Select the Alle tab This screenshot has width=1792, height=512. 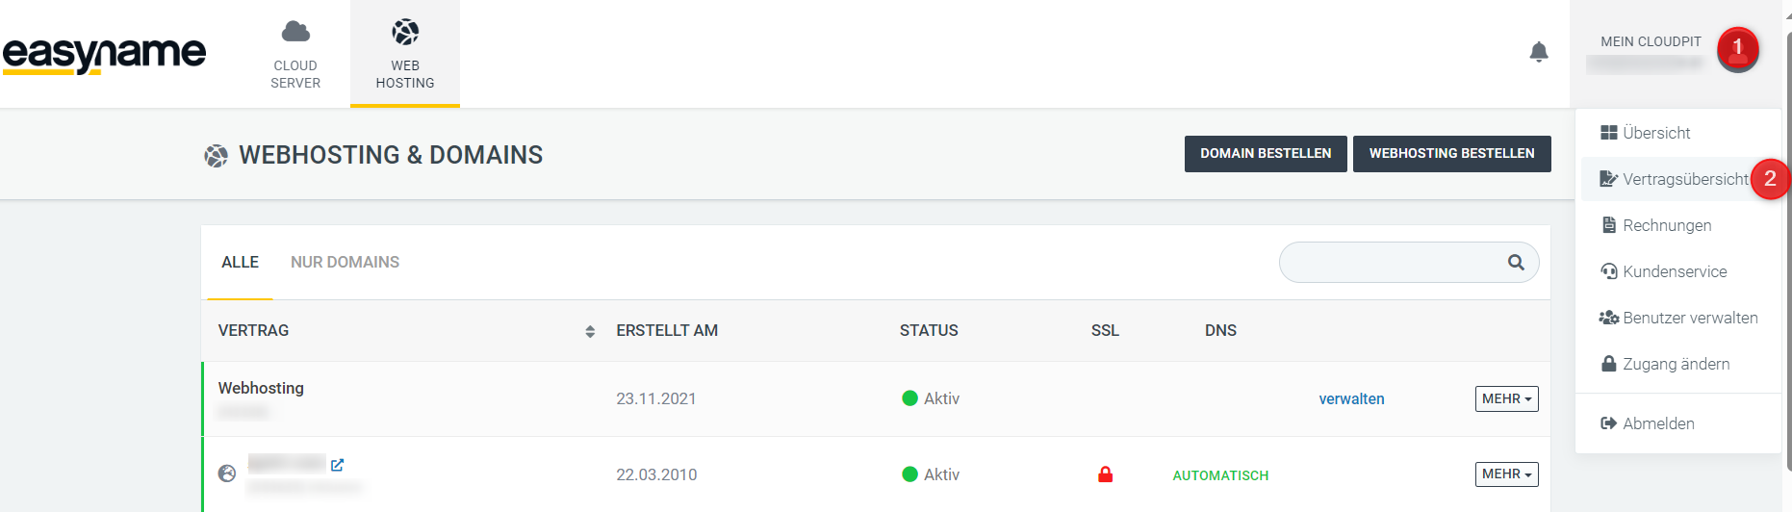(x=240, y=262)
